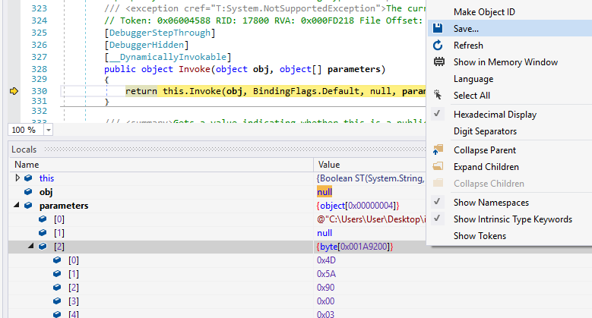Toggle Hexadecimal Display option
The image size is (592, 318).
pos(495,115)
